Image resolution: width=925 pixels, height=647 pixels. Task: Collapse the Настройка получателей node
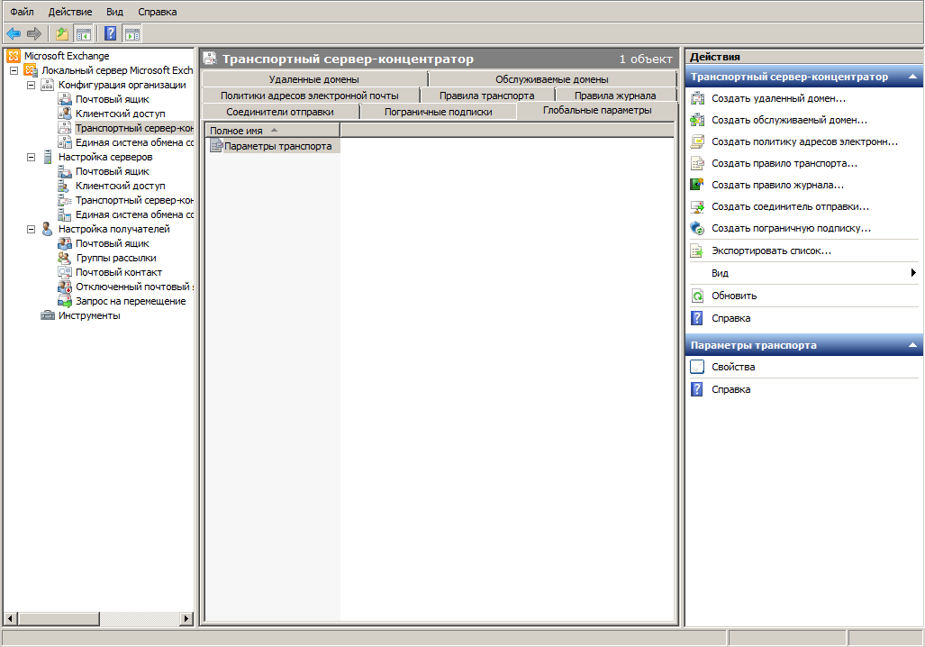(x=32, y=229)
